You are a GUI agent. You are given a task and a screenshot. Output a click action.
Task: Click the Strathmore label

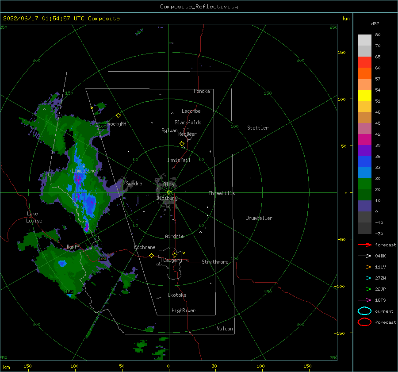tap(215, 262)
